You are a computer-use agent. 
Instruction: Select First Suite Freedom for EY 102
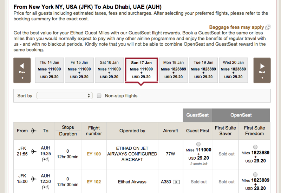click(255, 174)
